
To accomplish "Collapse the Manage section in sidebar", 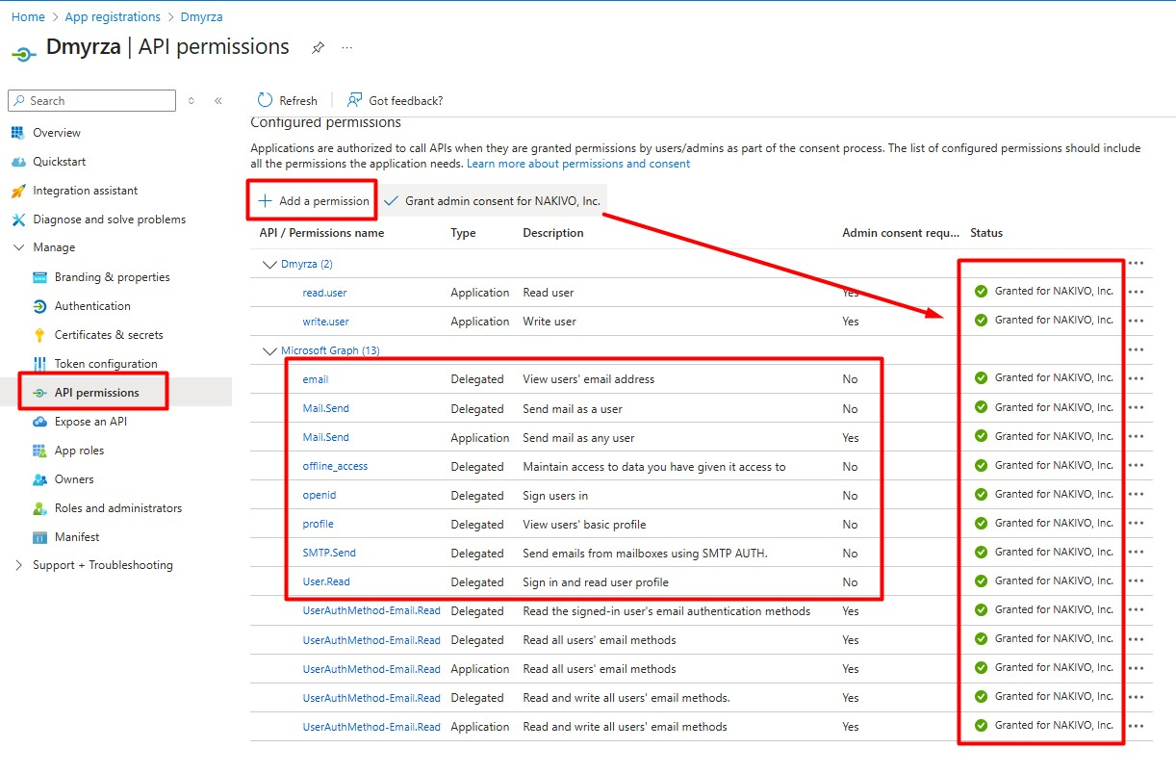I will 18,247.
